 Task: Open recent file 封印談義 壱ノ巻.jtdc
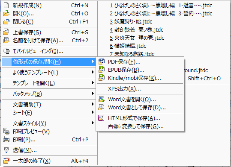pos(136,29)
